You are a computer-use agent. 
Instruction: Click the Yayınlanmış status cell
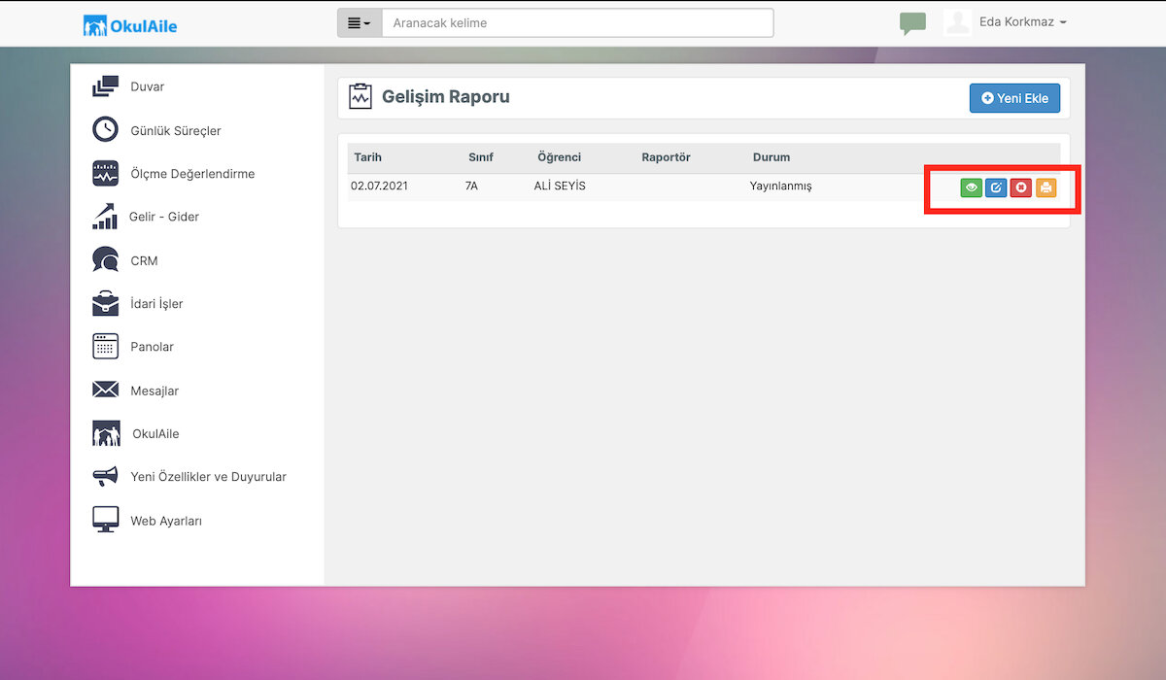click(780, 186)
